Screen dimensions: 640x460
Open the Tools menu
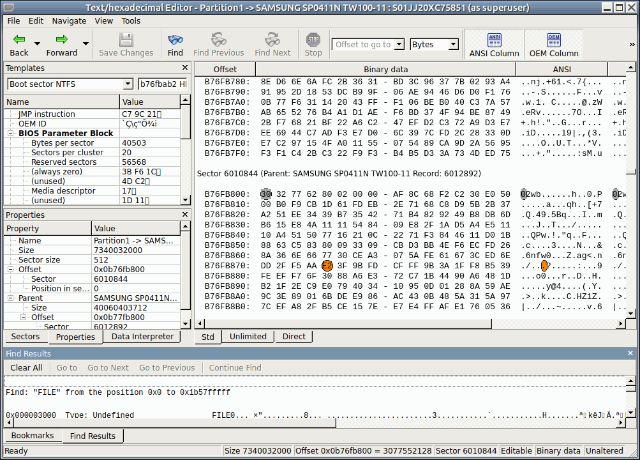(131, 21)
